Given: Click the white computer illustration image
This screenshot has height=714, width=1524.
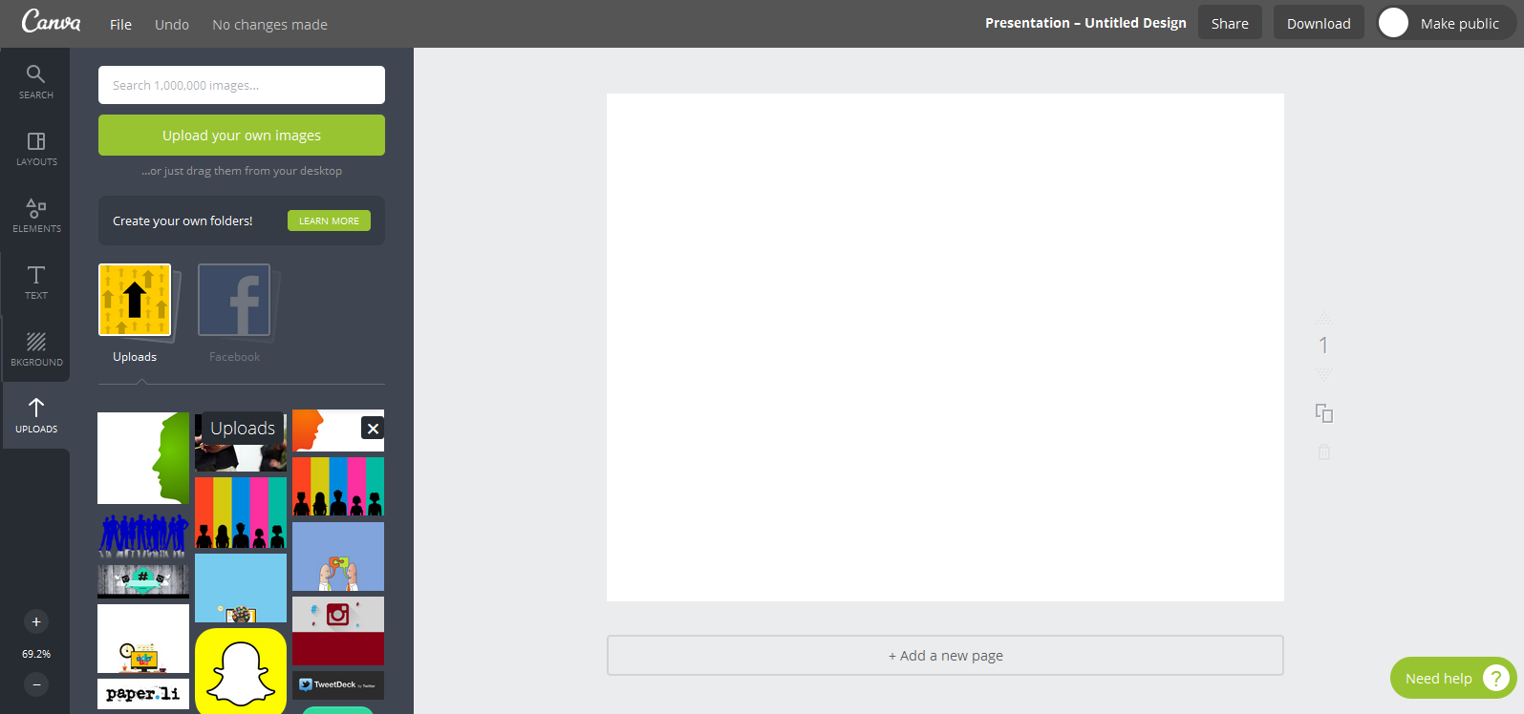Looking at the screenshot, I should pyautogui.click(x=143, y=639).
